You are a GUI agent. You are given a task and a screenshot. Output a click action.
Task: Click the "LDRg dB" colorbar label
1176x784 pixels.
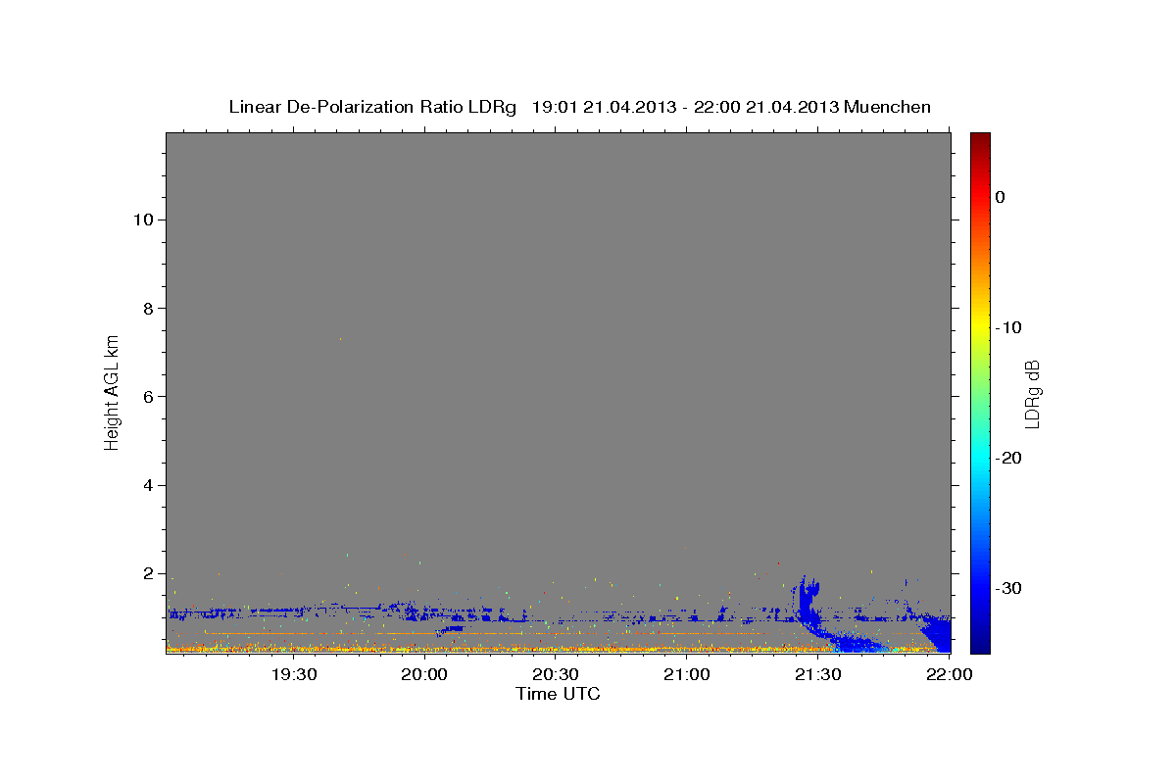[x=1031, y=393]
